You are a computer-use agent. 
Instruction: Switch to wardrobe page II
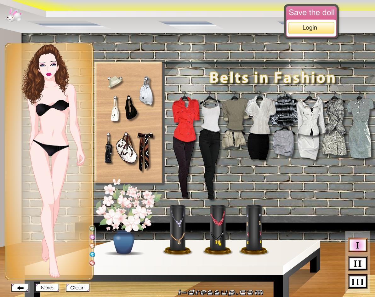357,263
